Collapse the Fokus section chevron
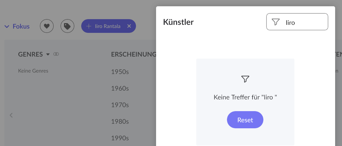Image resolution: width=342 pixels, height=146 pixels. [x=7, y=27]
